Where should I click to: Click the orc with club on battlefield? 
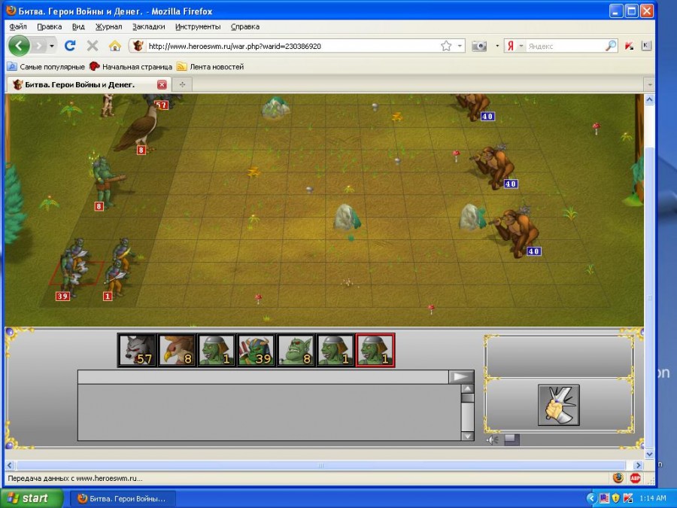point(106,181)
